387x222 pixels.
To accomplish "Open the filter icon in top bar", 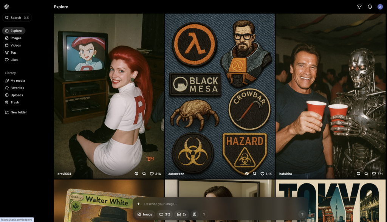I will coord(359,7).
